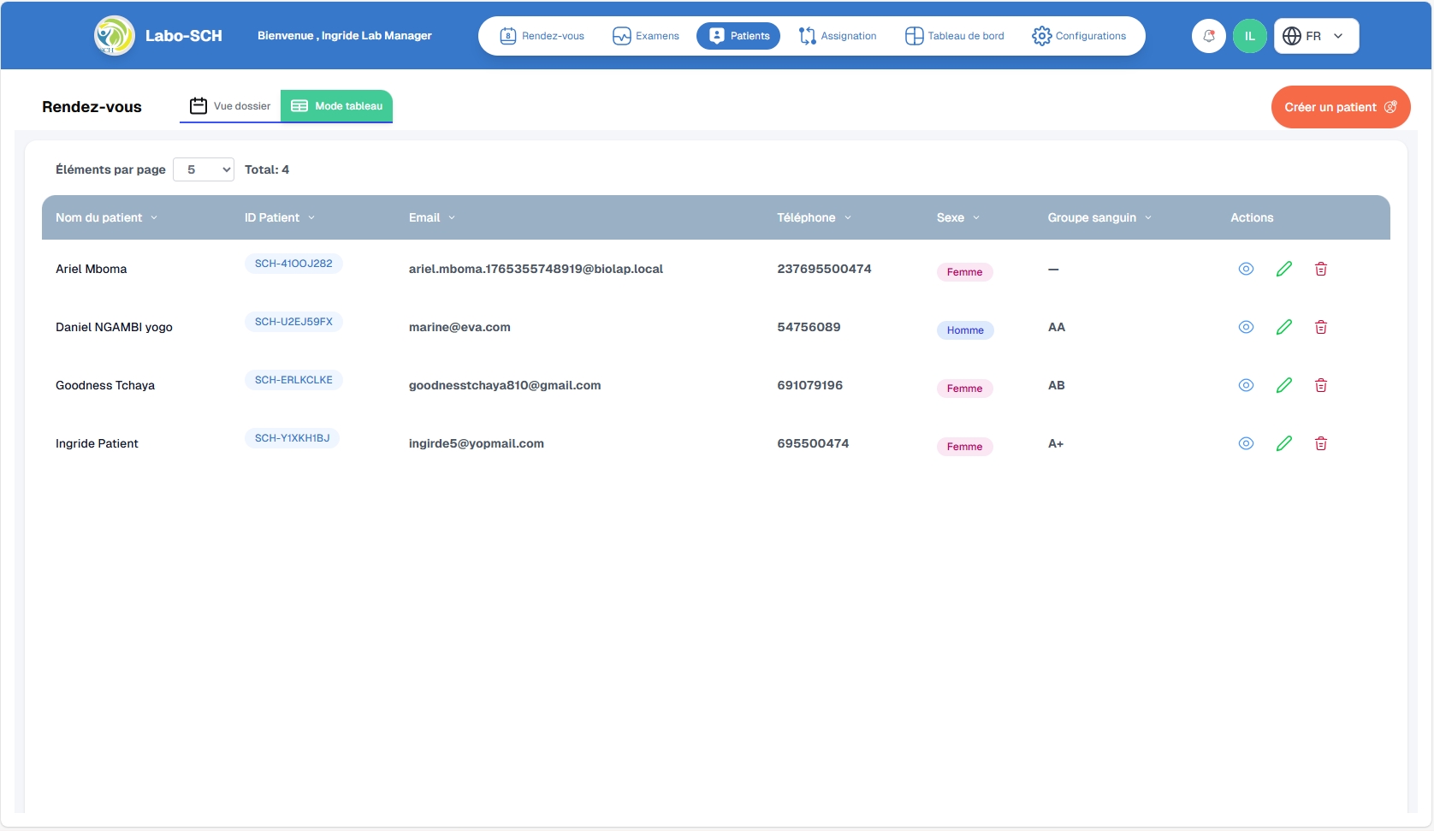Click the Créer un patient button
This screenshot has width=1434, height=831.
[x=1340, y=106]
